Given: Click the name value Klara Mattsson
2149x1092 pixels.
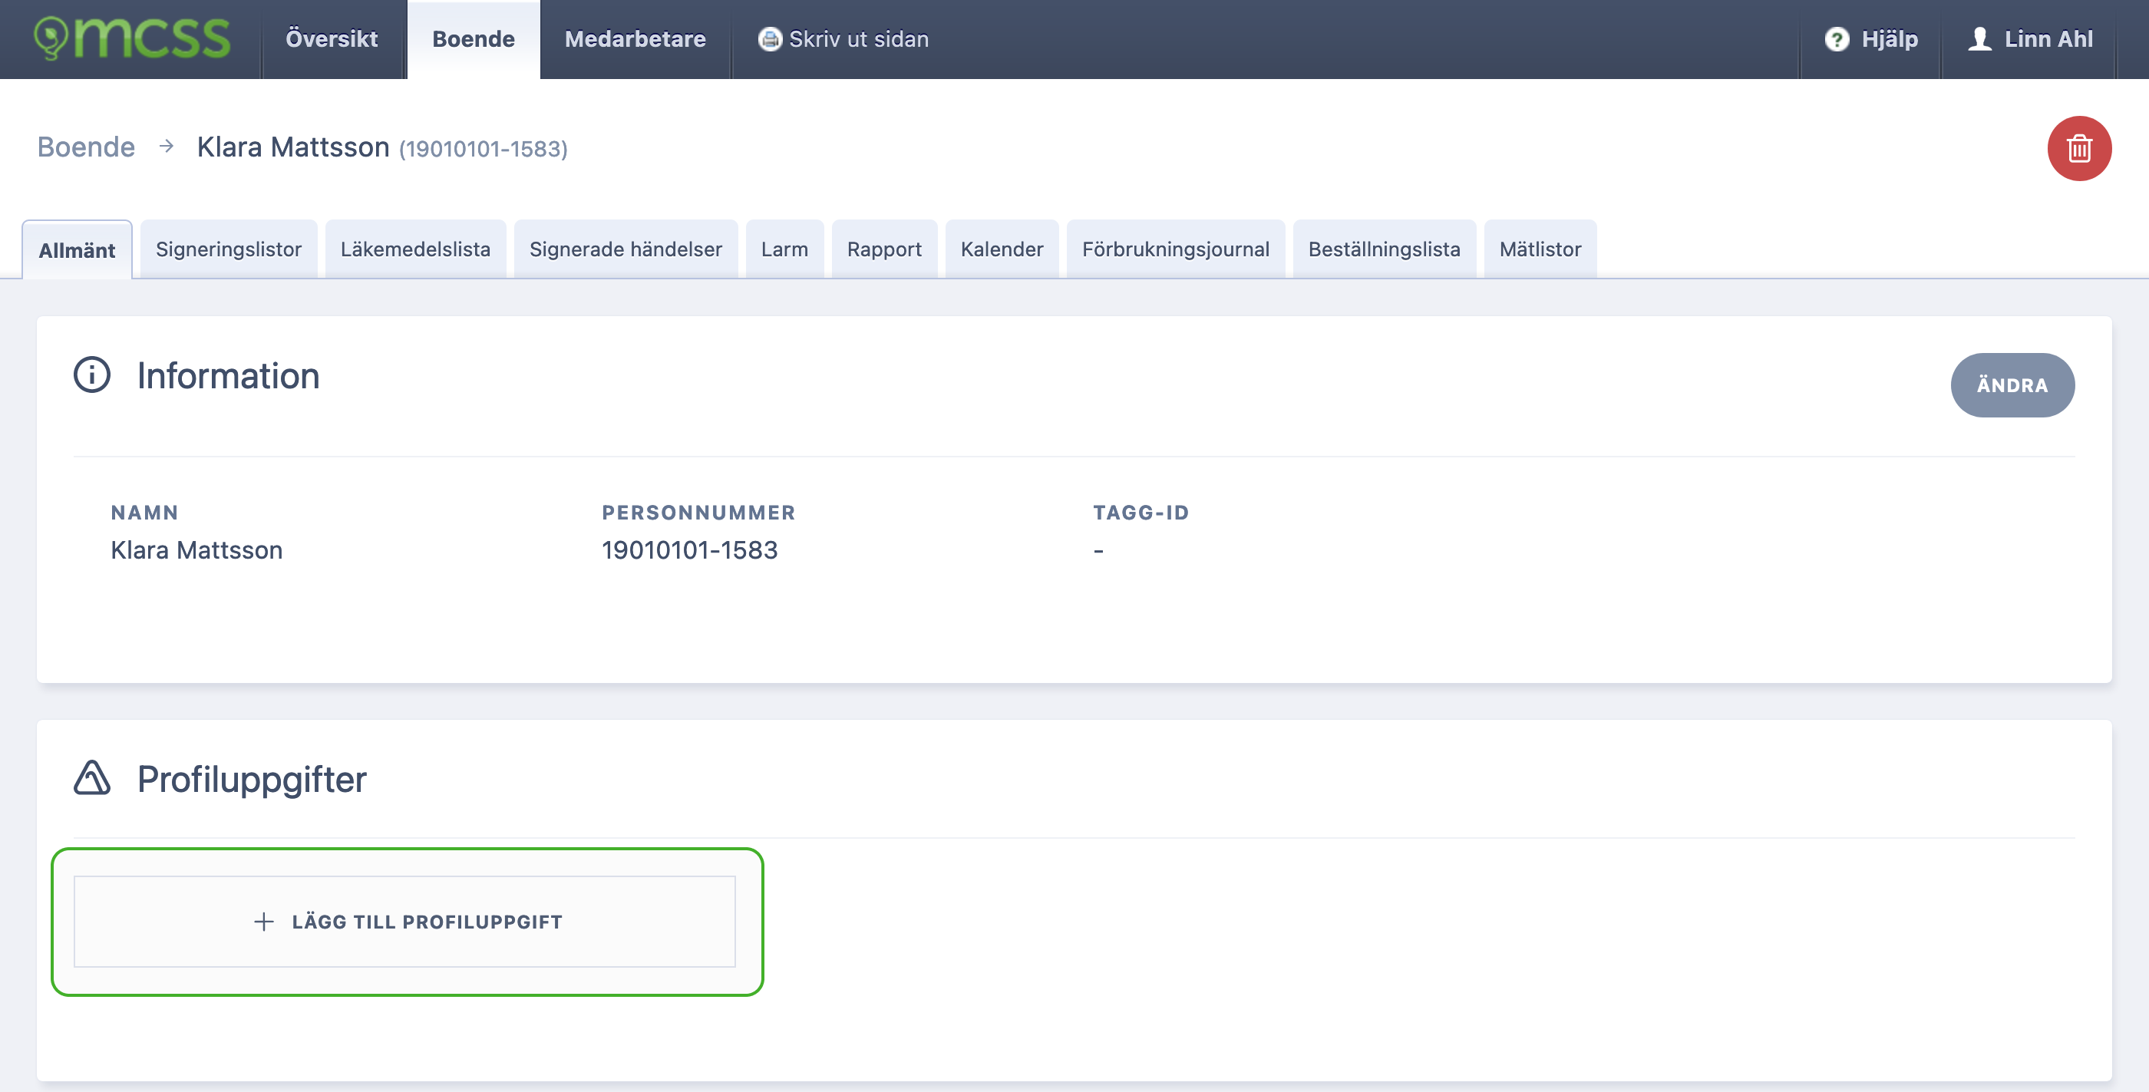Looking at the screenshot, I should coord(197,549).
